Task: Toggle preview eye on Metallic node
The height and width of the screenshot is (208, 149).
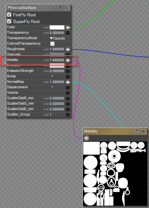Action: pyautogui.click(x=144, y=132)
